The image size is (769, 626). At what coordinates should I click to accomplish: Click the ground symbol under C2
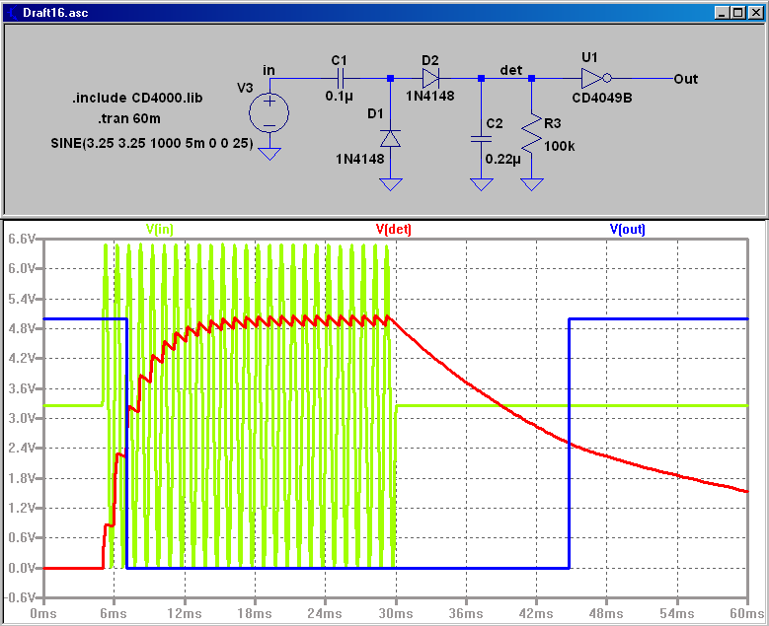pyautogui.click(x=481, y=184)
